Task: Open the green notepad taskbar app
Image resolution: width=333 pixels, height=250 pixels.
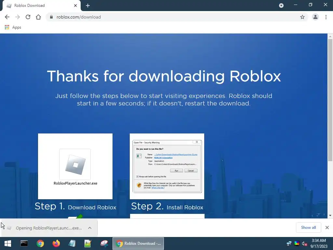Action: [x=88, y=243]
